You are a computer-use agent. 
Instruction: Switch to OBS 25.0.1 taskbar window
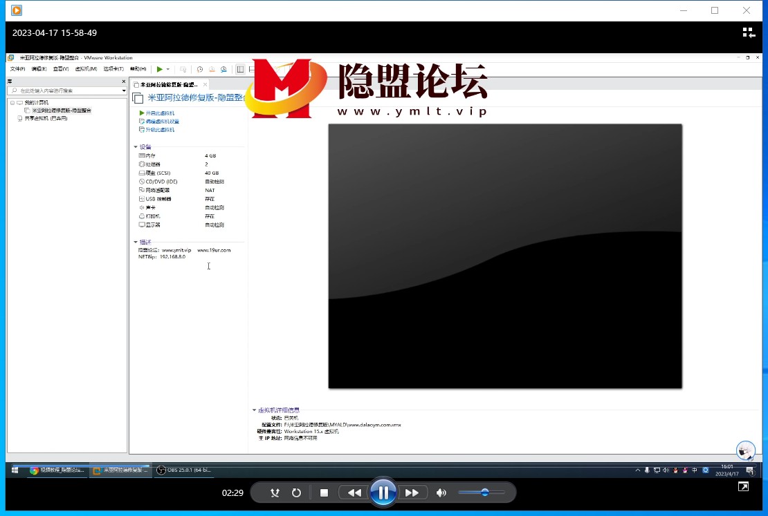tap(183, 470)
